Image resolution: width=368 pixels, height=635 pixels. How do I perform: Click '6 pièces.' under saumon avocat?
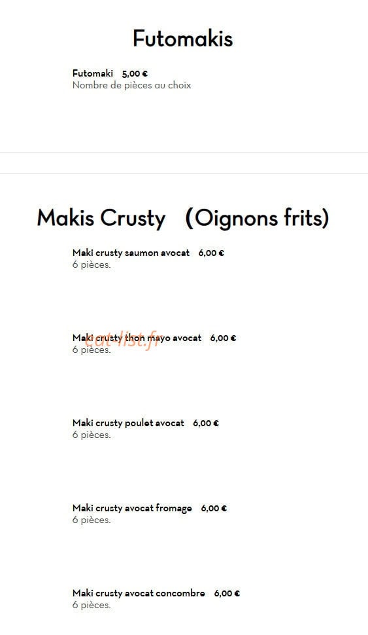[92, 265]
